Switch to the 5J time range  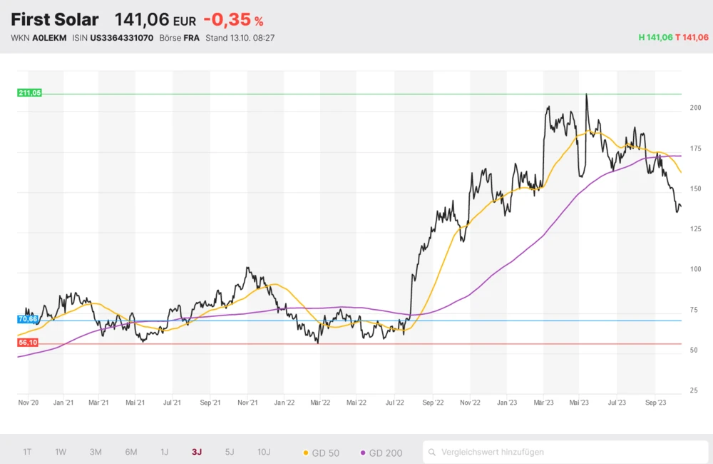tap(229, 452)
